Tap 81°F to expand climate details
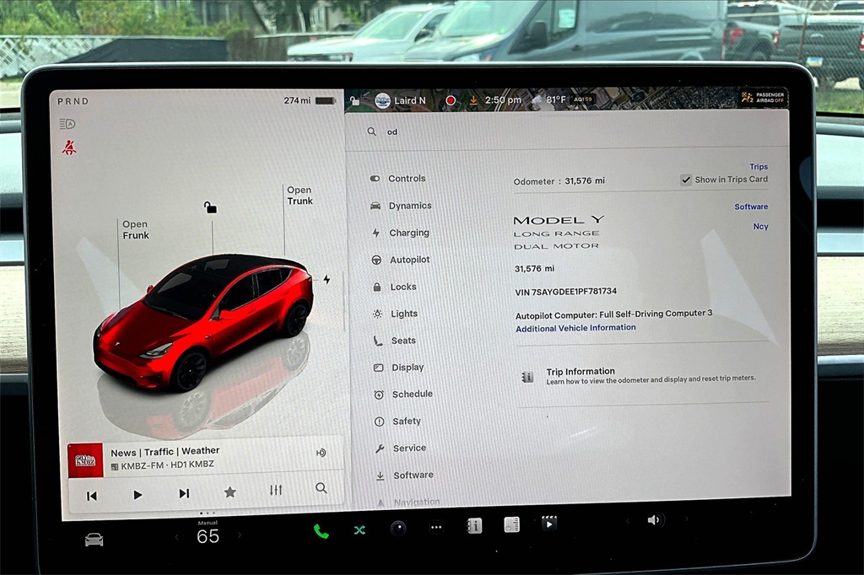This screenshot has width=864, height=575. pos(557,99)
